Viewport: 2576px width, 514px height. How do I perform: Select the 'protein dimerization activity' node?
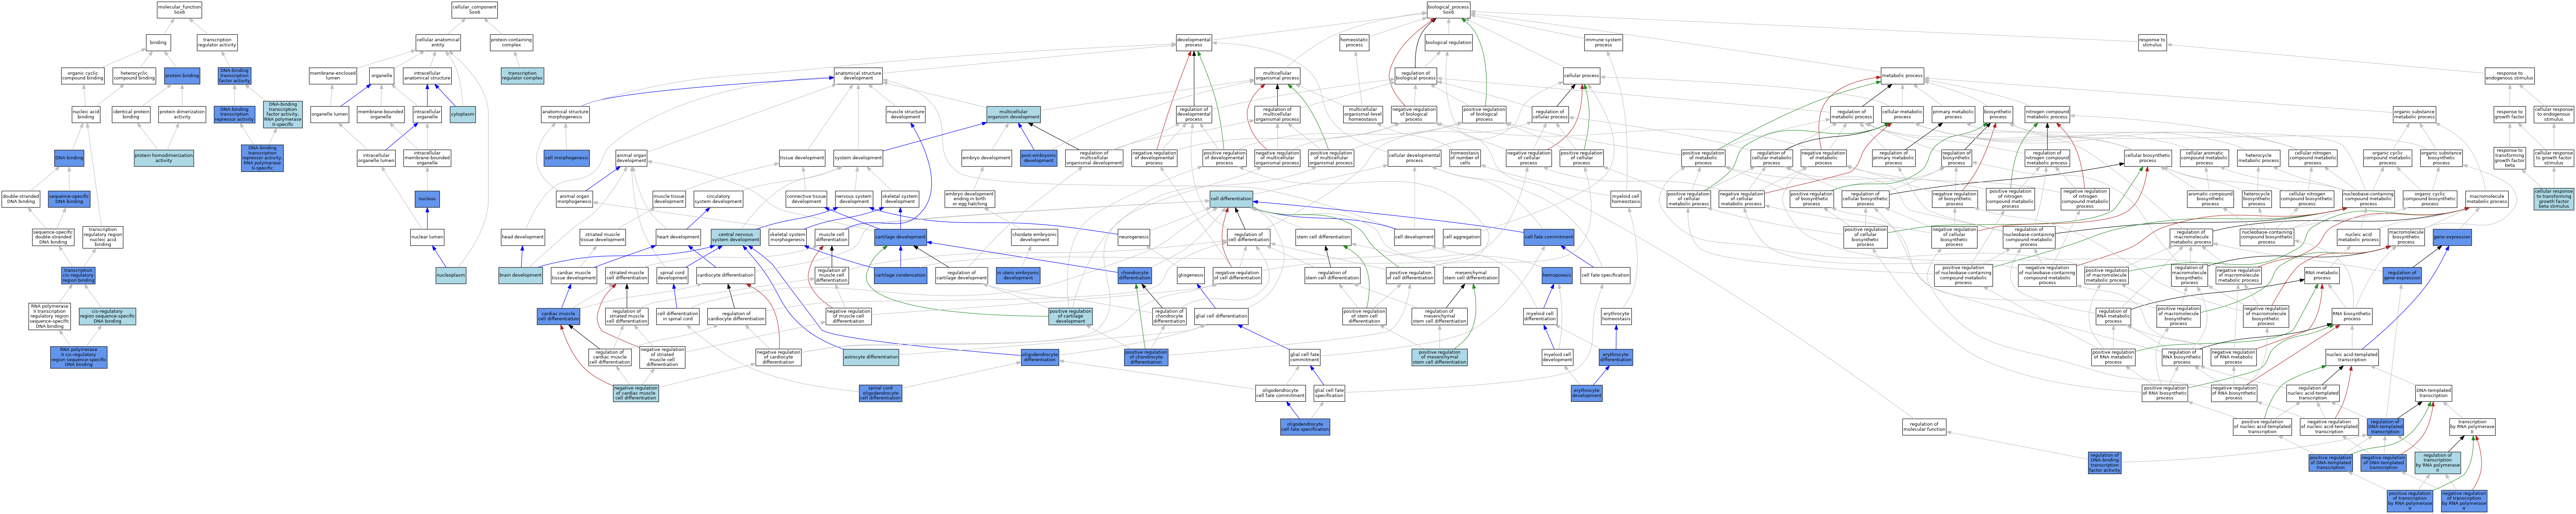pos(182,116)
